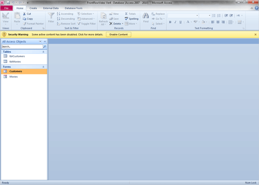Increase indent in Text Formatting
The image size is (259, 185).
pos(231,15)
